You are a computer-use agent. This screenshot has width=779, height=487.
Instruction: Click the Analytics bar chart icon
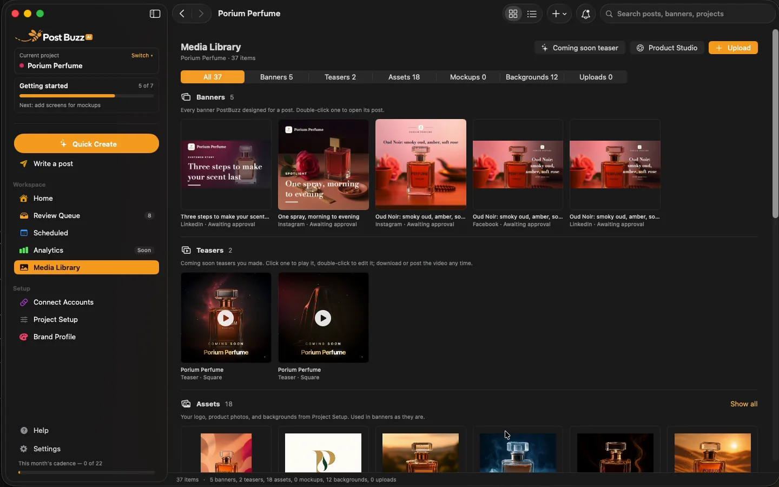point(24,251)
